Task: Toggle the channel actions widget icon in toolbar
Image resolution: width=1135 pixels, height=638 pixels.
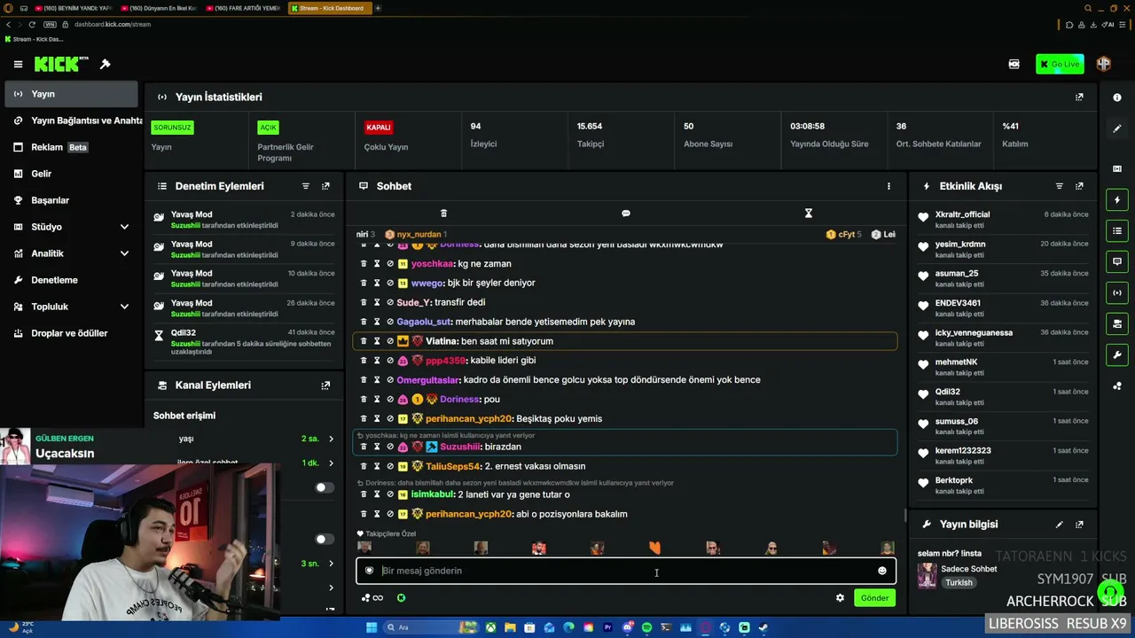Action: click(x=1117, y=323)
